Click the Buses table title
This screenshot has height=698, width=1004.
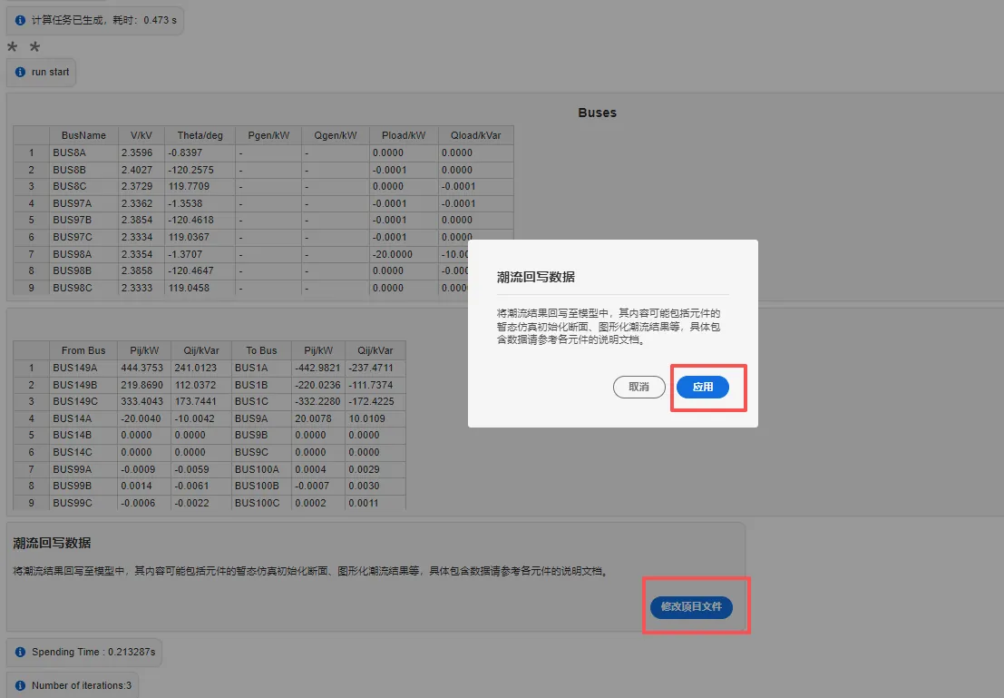click(597, 113)
